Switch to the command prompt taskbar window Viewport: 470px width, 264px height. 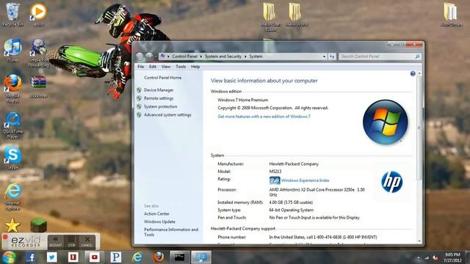click(x=180, y=257)
